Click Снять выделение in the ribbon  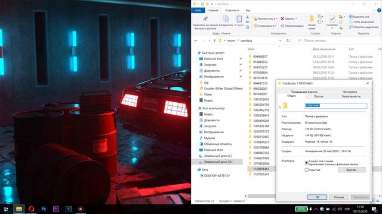[361, 22]
